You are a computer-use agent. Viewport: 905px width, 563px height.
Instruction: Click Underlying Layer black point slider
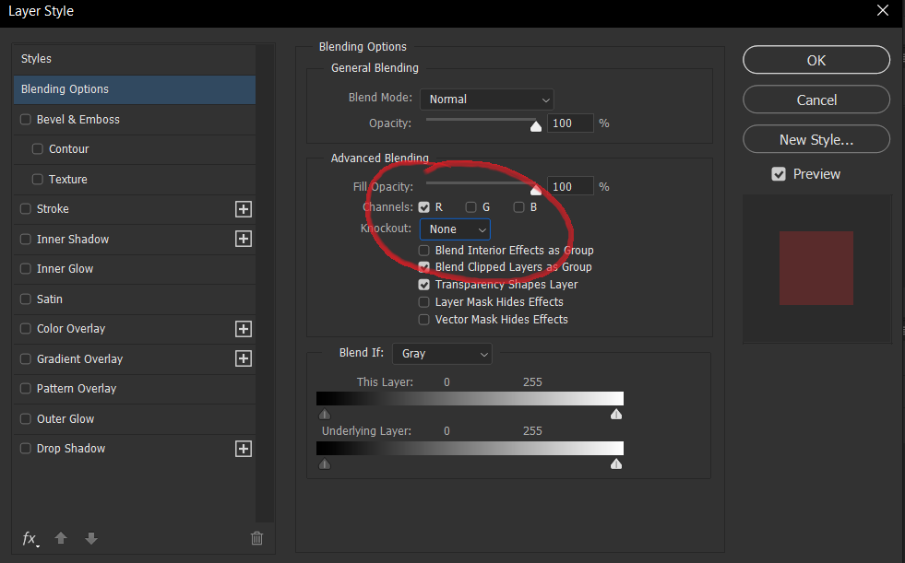[325, 463]
